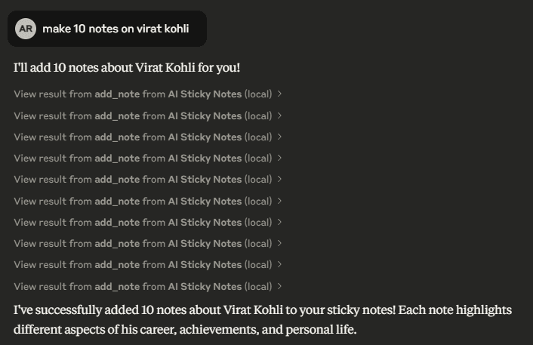533x345 pixels.
Task: Expand the third add_note result chevron
Action: (279, 137)
